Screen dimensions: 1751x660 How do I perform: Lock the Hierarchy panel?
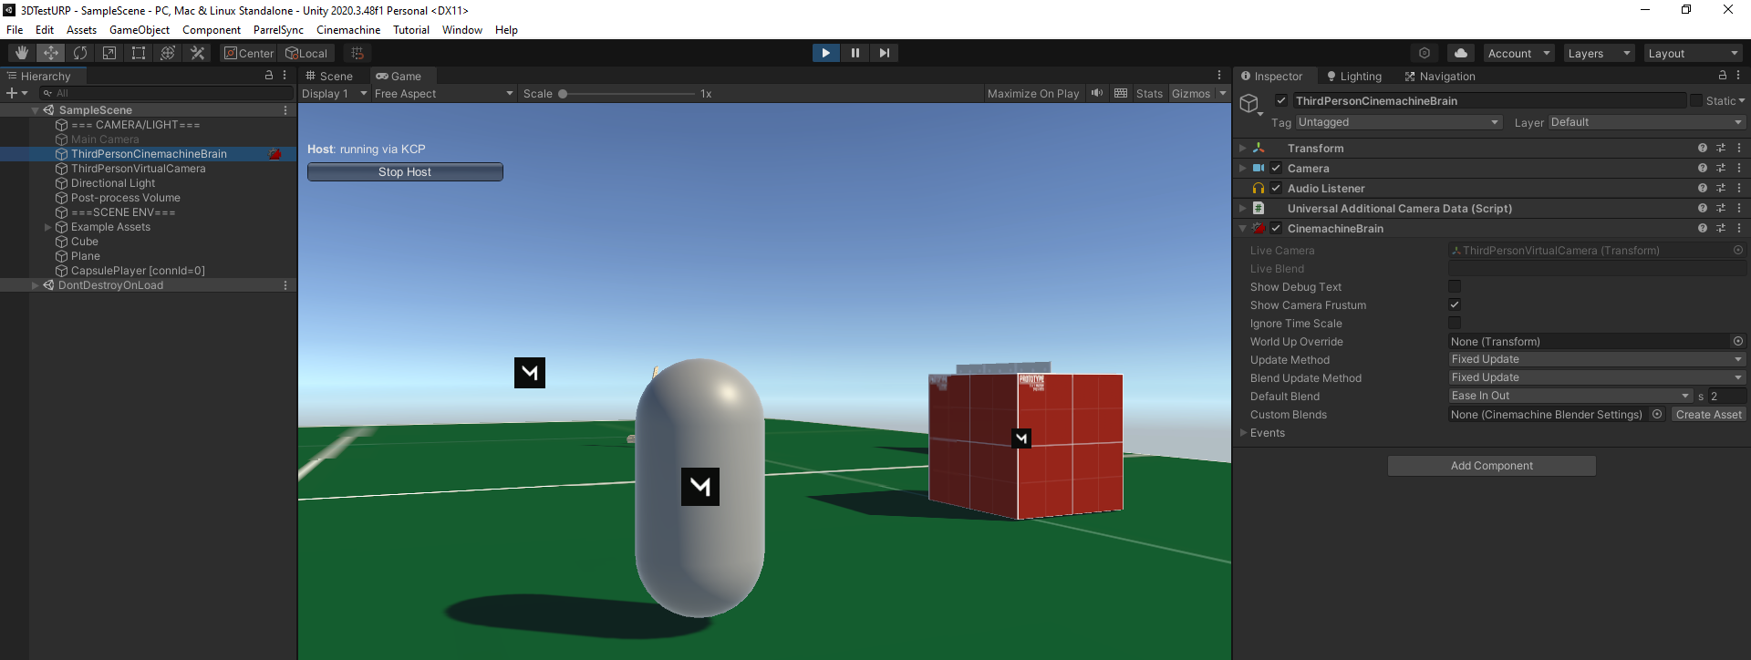point(269,76)
